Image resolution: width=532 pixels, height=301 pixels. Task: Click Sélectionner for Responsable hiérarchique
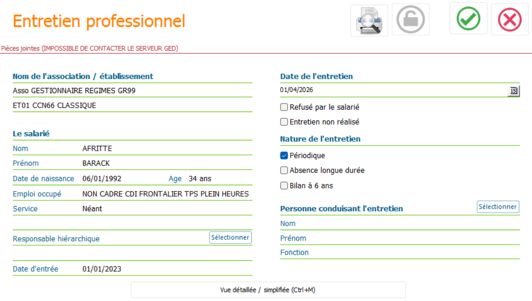tap(231, 238)
